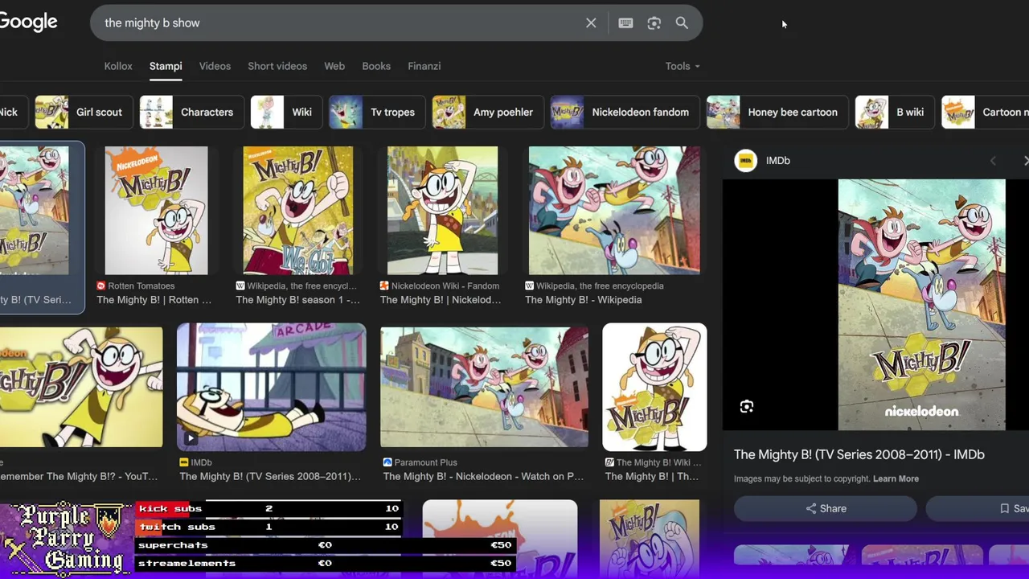This screenshot has width=1029, height=579.
Task: Open the Kollox tab
Action: [118, 66]
